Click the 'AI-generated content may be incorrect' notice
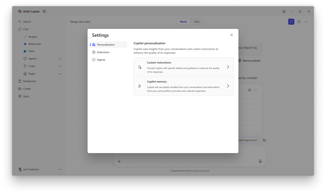 pyautogui.click(x=190, y=171)
